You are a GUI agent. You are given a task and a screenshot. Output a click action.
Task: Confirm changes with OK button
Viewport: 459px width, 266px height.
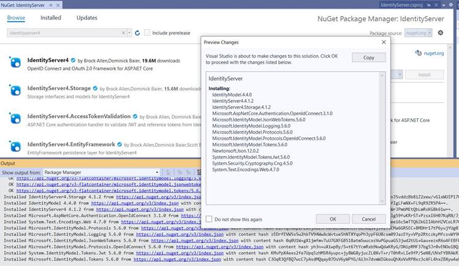(333, 219)
